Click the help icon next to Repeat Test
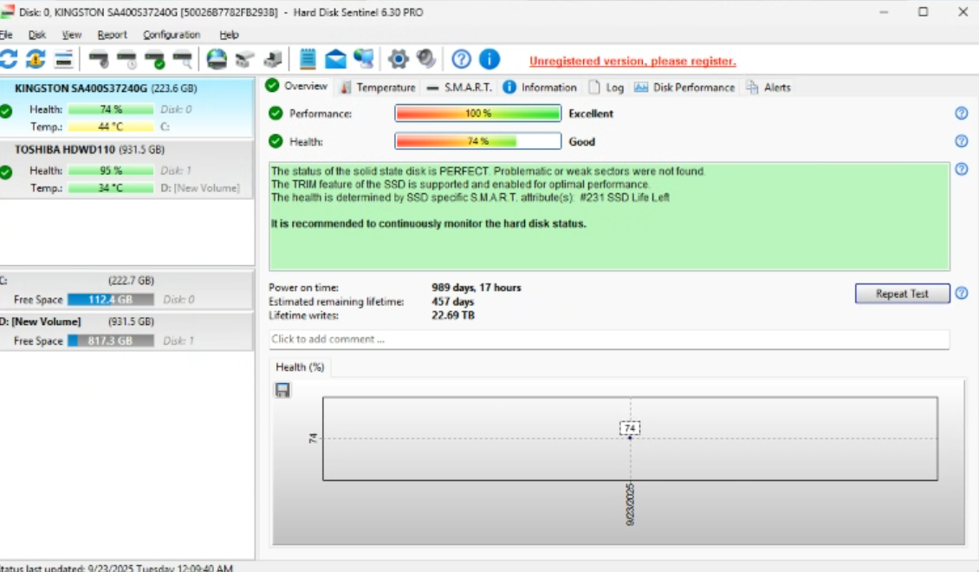The image size is (979, 572). pos(962,293)
